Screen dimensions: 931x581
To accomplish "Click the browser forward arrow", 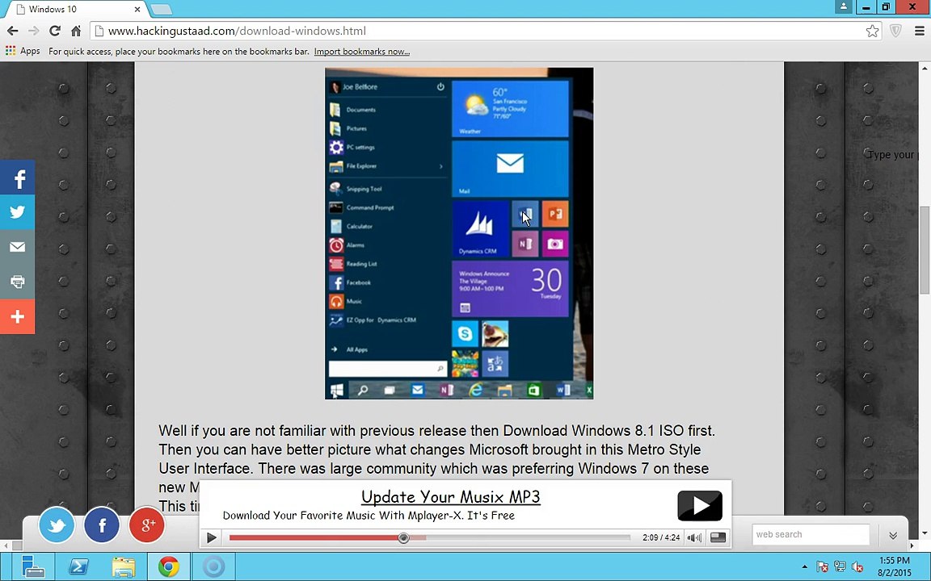I will coord(34,31).
